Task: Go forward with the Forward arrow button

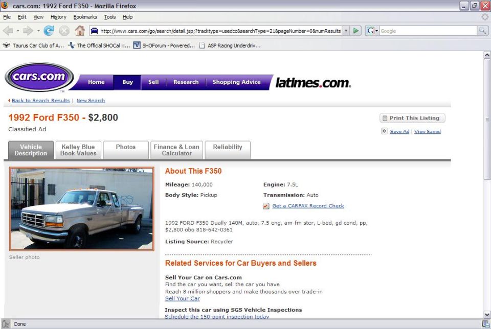Action: pyautogui.click(x=28, y=31)
